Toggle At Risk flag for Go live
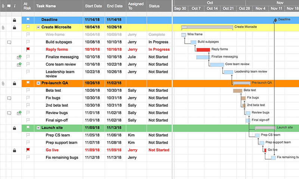The width and height of the screenshot is (299, 179). click(x=28, y=150)
